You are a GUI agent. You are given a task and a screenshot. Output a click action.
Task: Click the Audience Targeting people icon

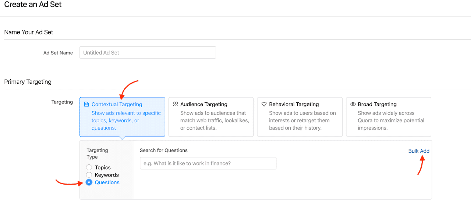[176, 104]
